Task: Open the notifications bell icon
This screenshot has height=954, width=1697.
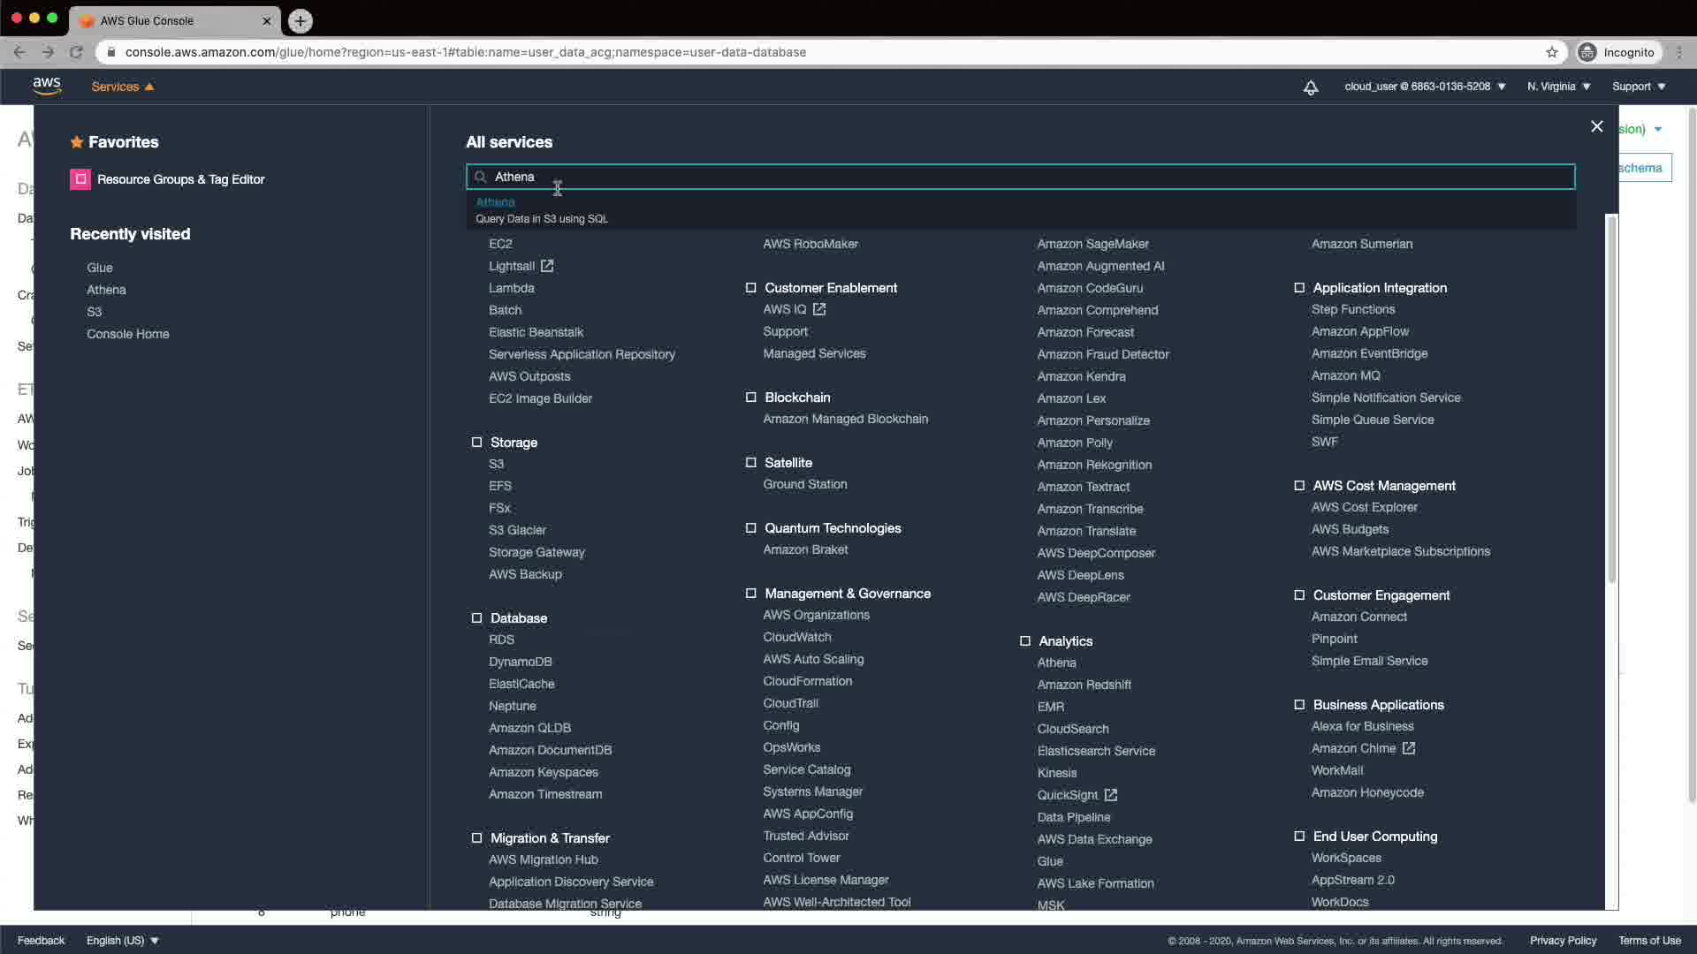Action: pos(1311,87)
